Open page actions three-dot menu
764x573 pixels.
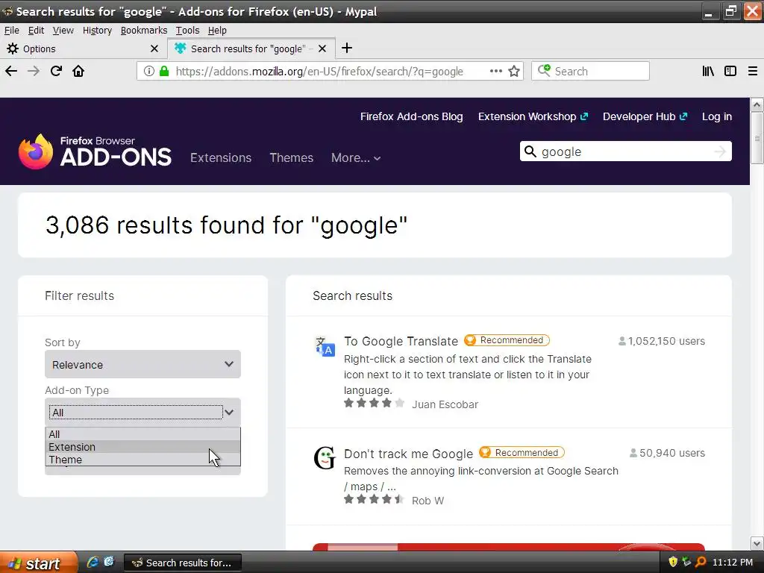[496, 71]
